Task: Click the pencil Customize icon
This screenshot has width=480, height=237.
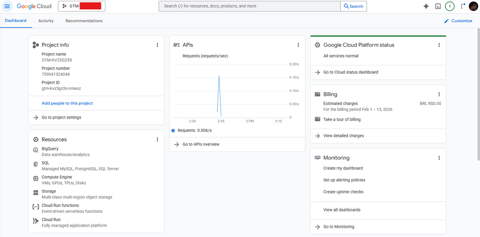Action: click(x=447, y=21)
